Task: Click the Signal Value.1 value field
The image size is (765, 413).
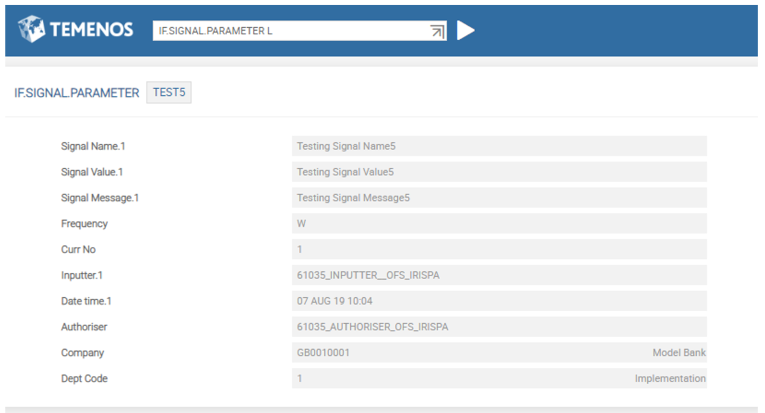Action: point(499,172)
